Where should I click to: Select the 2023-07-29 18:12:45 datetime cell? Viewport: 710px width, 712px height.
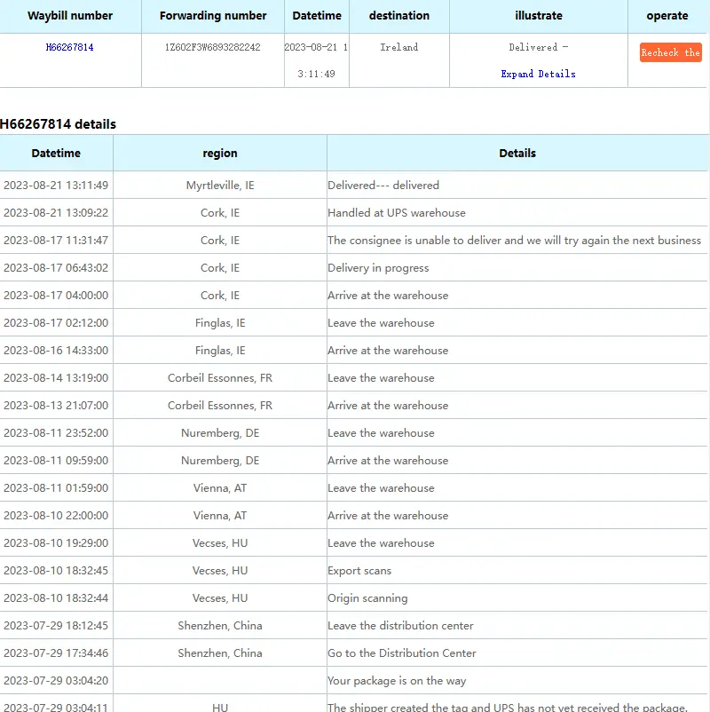56,626
